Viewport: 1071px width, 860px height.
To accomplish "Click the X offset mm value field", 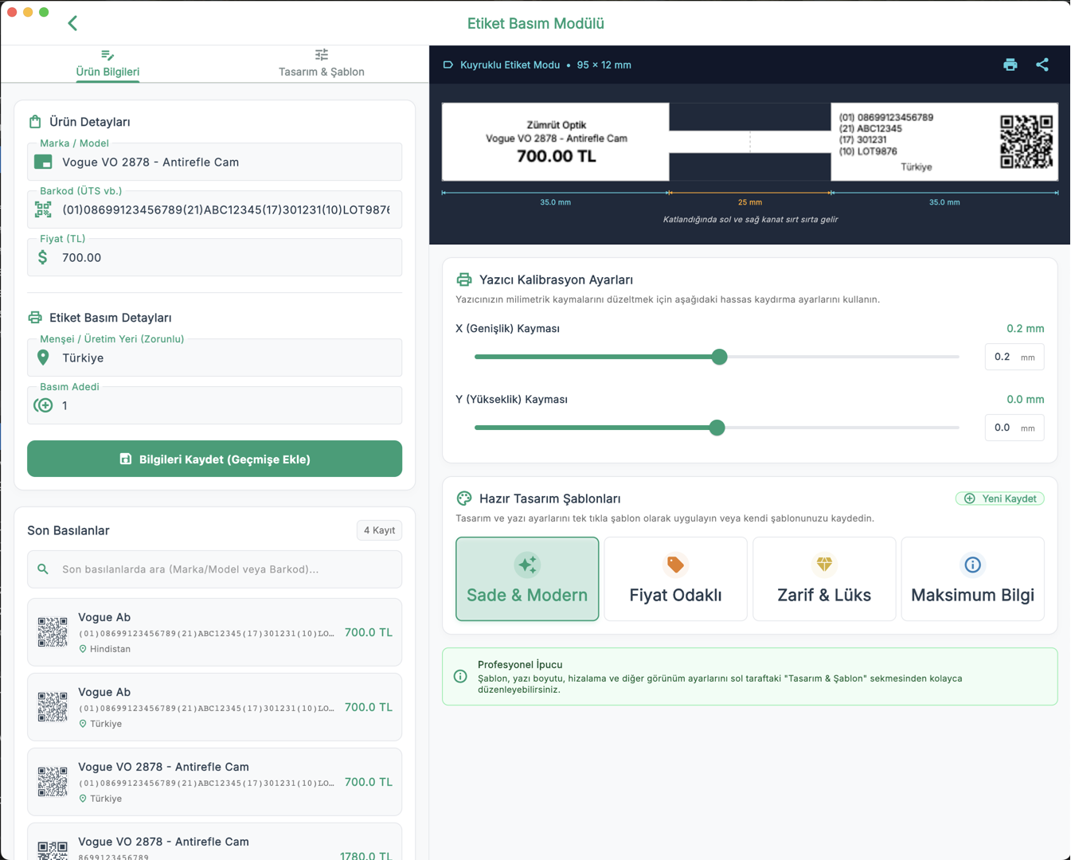I will 1014,357.
